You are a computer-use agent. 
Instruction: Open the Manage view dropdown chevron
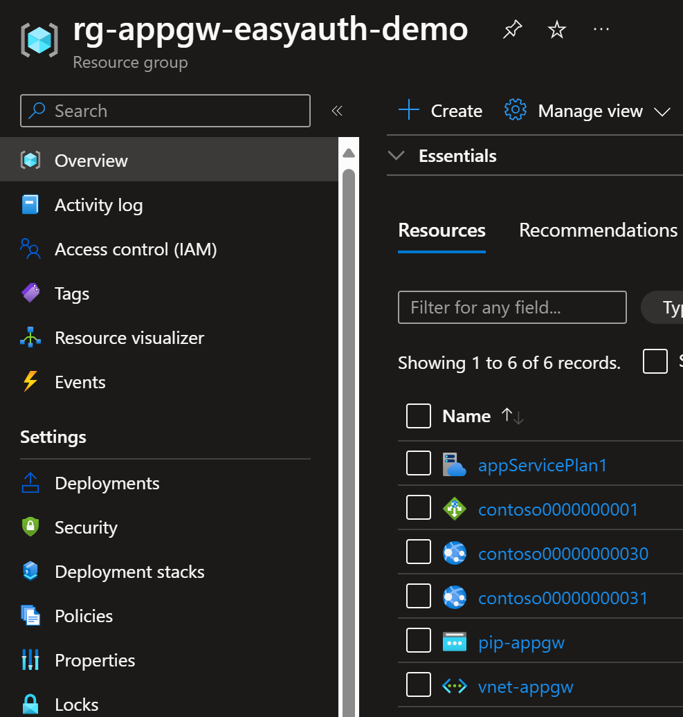(x=662, y=111)
